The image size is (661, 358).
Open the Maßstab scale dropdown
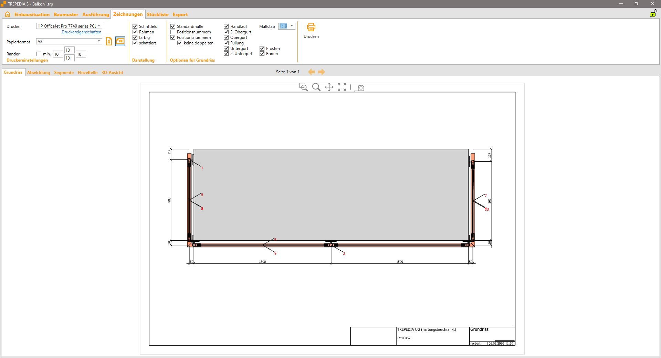click(292, 26)
